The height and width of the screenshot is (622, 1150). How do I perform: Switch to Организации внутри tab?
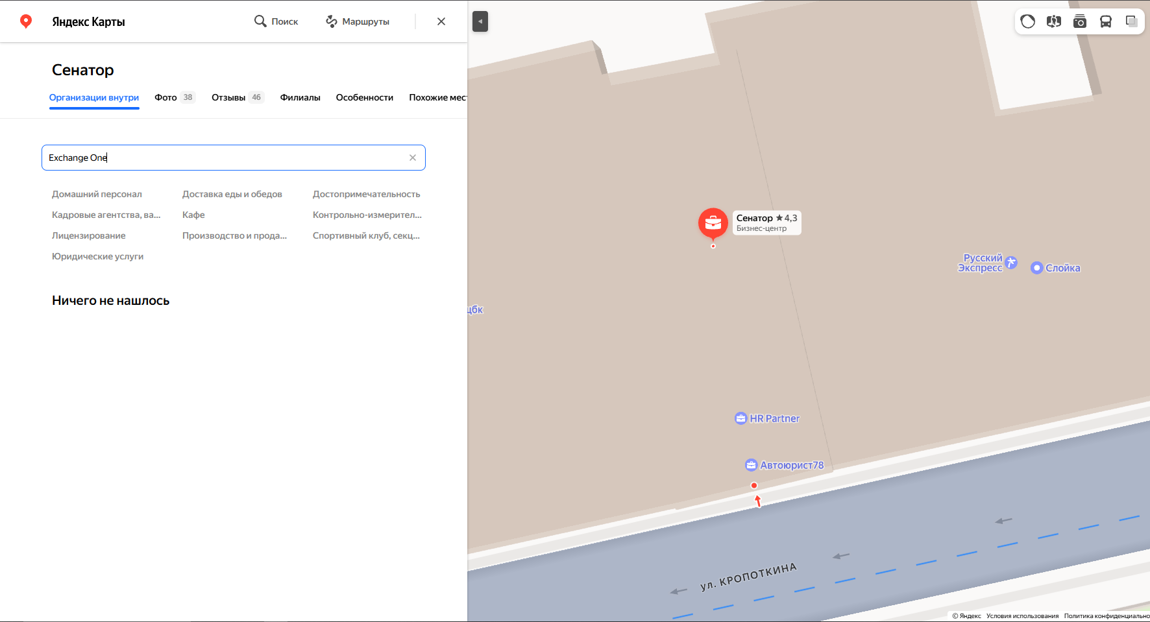(94, 98)
